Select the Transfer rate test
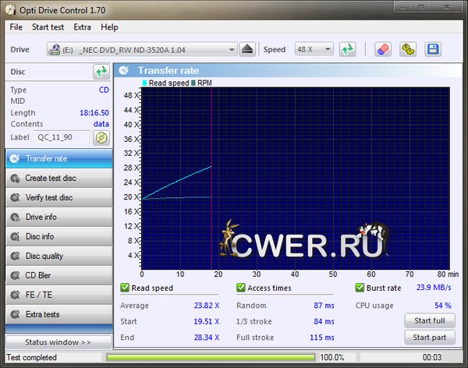The width and height of the screenshot is (468, 368). coord(58,158)
